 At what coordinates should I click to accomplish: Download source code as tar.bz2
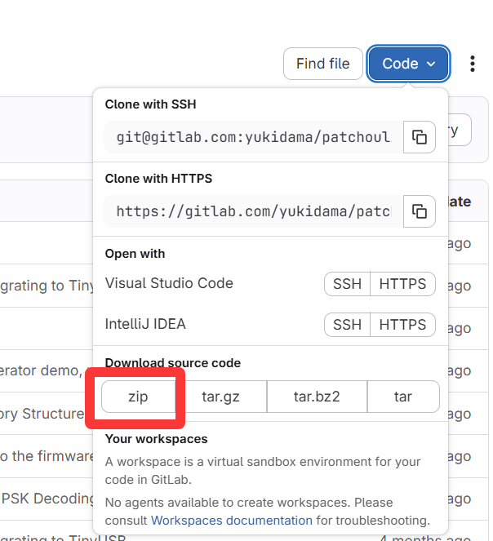(x=317, y=397)
